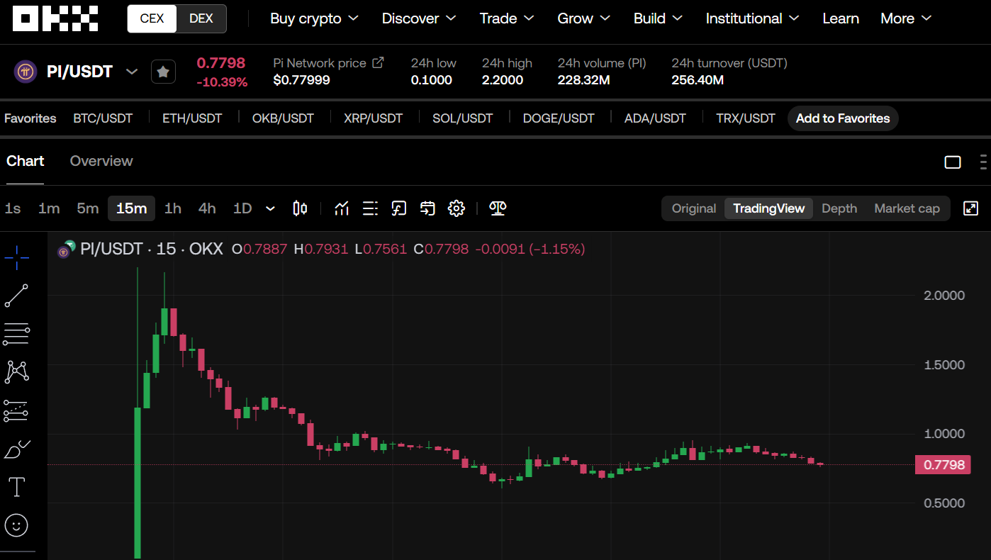The image size is (991, 560).
Task: Click the compare scales icon
Action: [498, 208]
